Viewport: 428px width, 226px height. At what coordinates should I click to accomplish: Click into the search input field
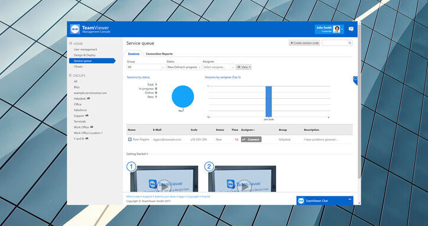pos(335,43)
